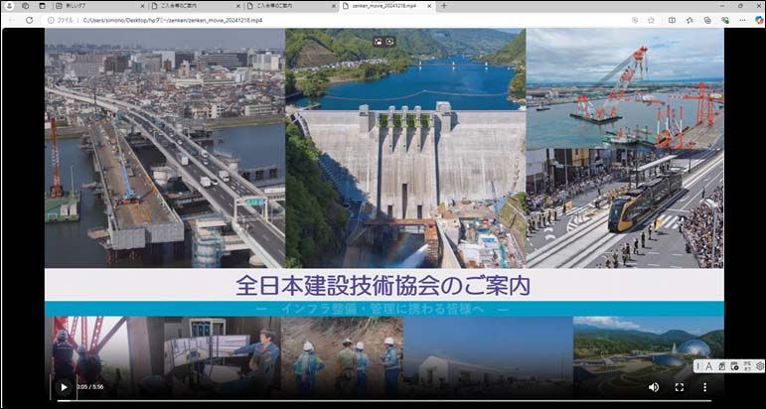Reload the page with the Refresh button
Viewport: 766px width, 409px height.
30,20
